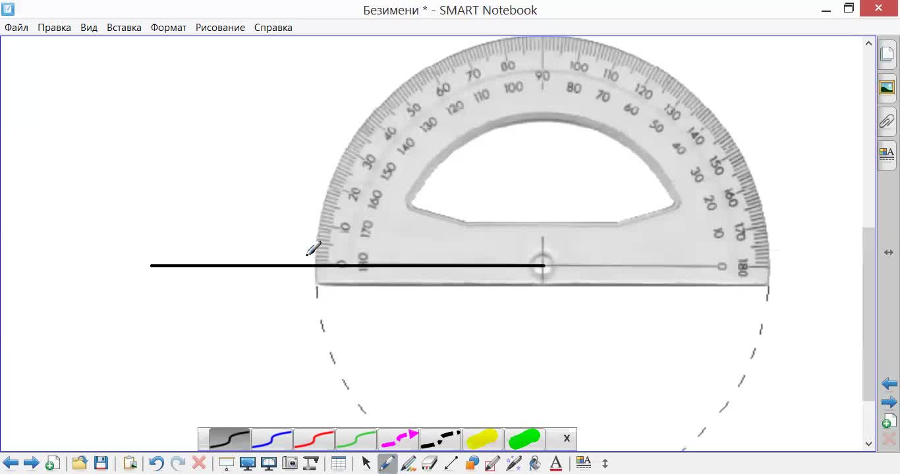The width and height of the screenshot is (900, 474).
Task: Open the Gallery side tab
Action: tap(887, 88)
